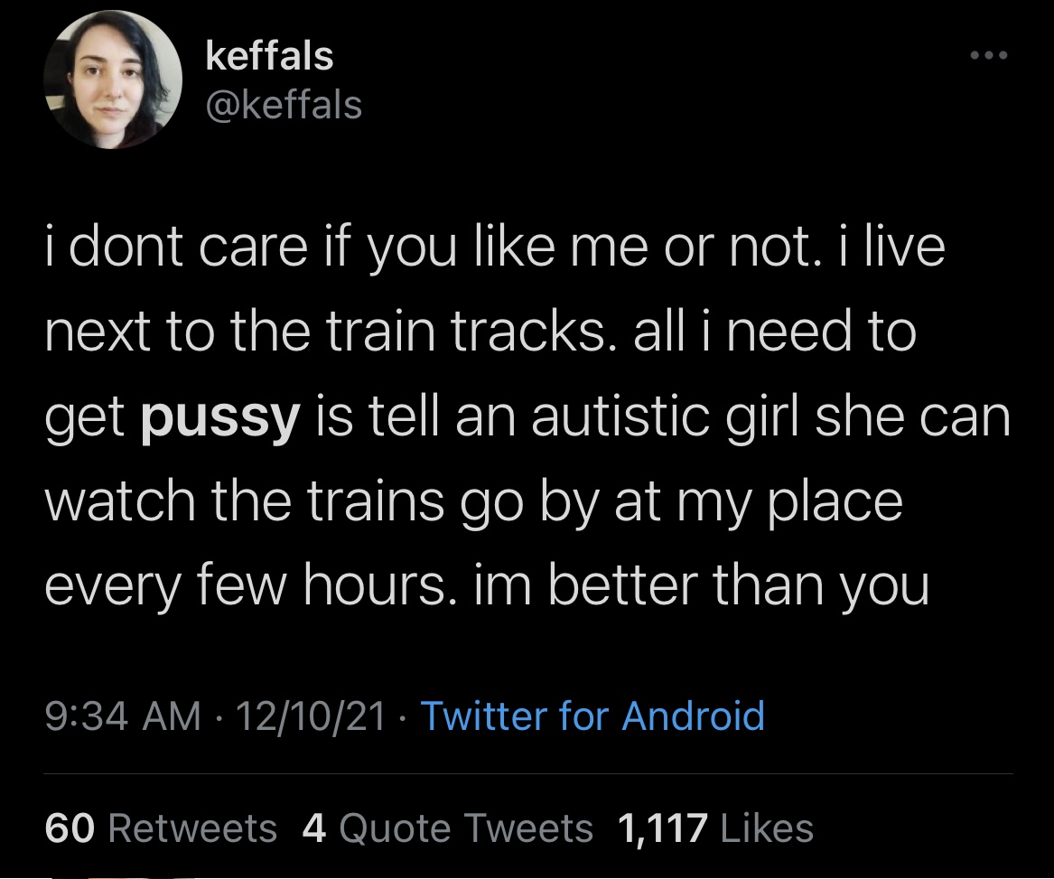
Task: Click the number 4 before Quote Tweets
Action: coord(313,828)
